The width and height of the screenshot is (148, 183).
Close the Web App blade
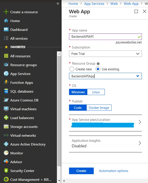click(x=144, y=11)
